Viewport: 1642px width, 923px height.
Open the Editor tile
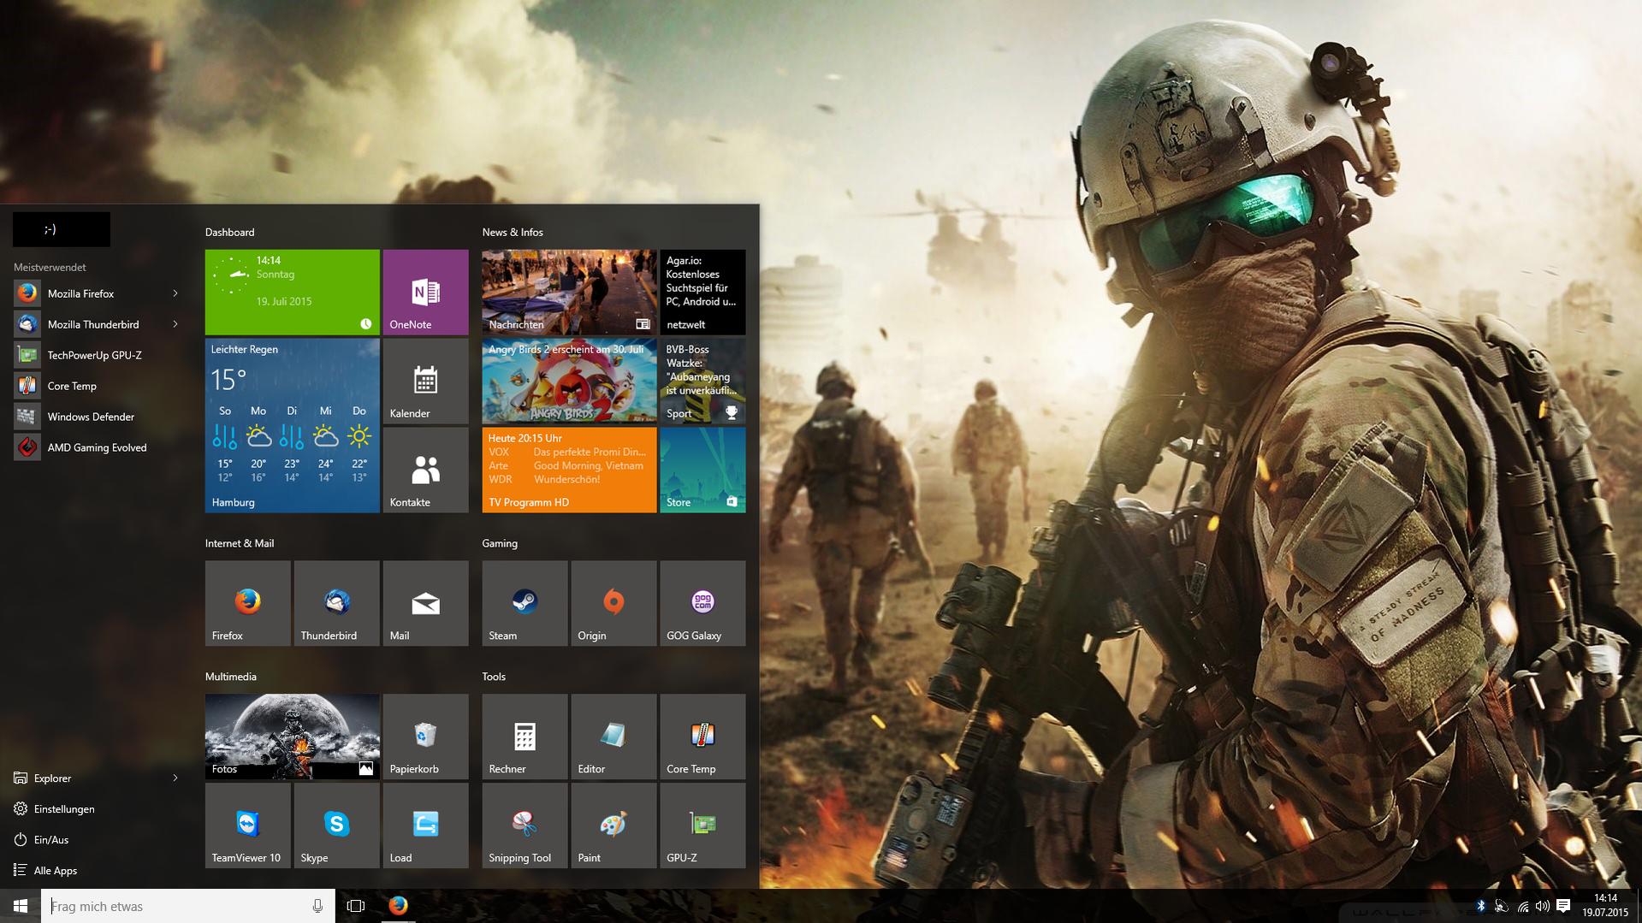pos(614,737)
